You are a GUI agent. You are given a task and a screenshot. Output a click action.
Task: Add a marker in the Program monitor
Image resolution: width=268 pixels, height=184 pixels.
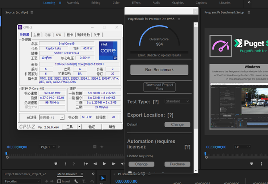pyautogui.click(x=252, y=164)
